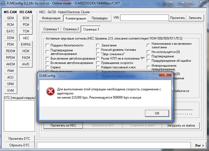The image size is (209, 151).
Task: Switch to the Конфигурация tab
Action: pyautogui.click(x=76, y=18)
